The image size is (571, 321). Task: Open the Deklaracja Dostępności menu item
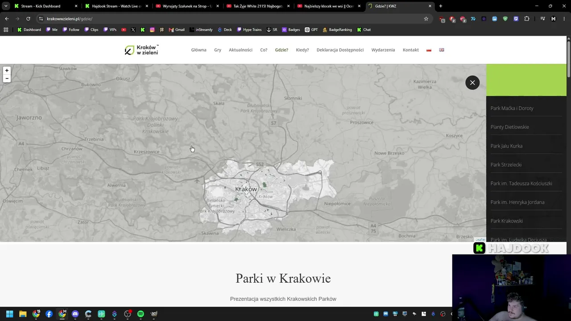tap(340, 50)
